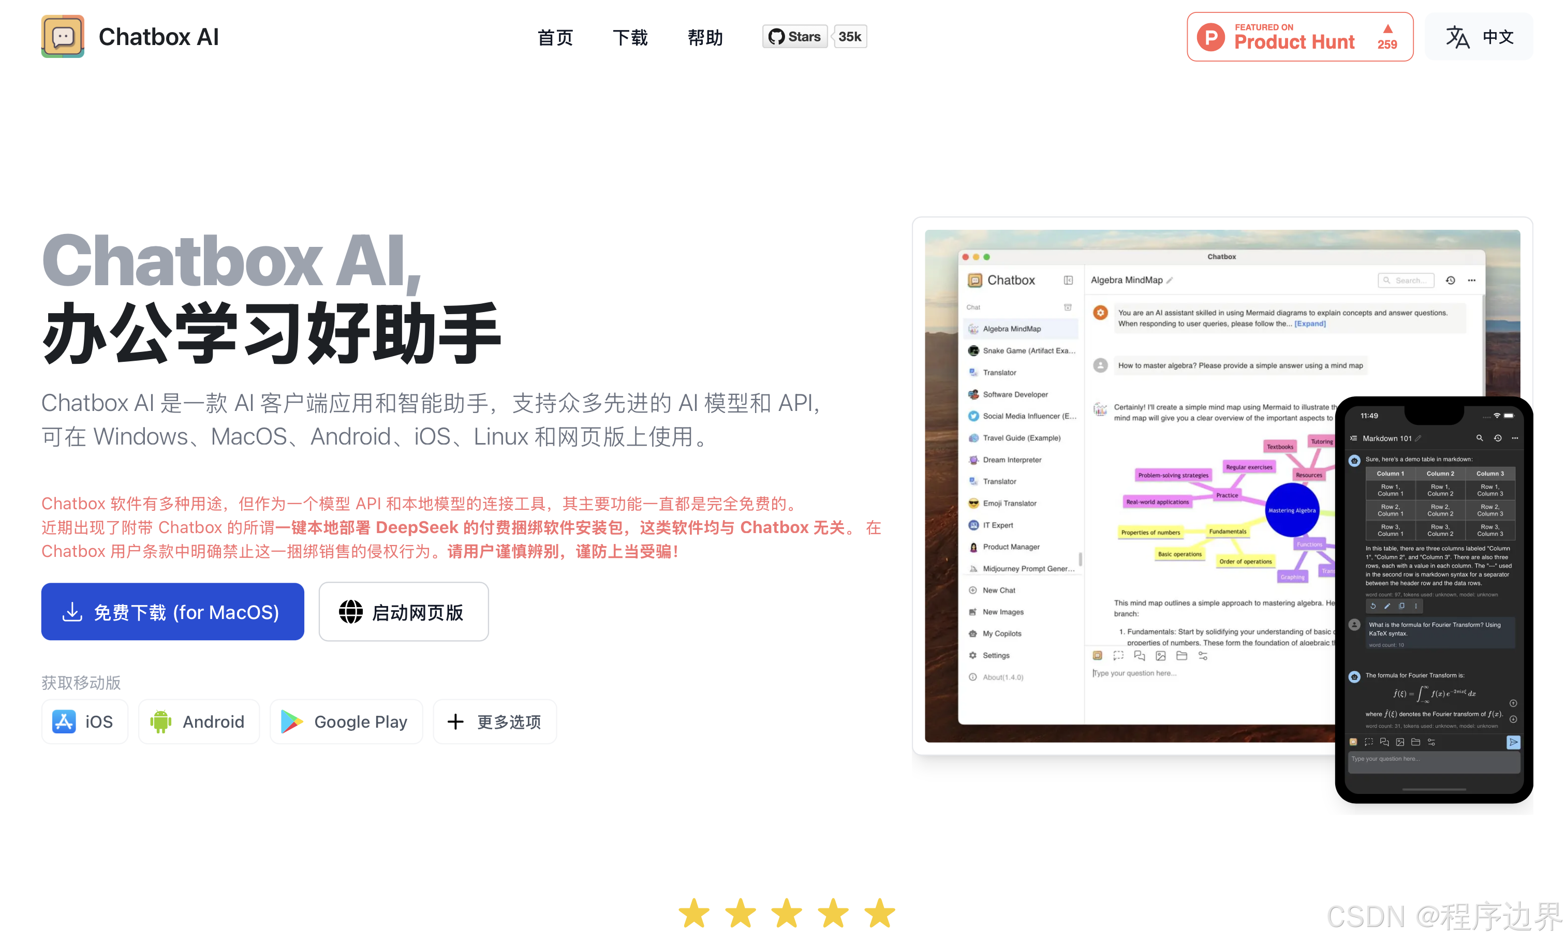Click the globe icon in 启动网页版
Image resolution: width=1566 pixels, height=943 pixels.
pos(351,611)
